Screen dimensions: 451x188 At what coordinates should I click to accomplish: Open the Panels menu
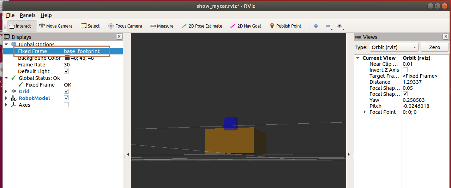tap(28, 15)
